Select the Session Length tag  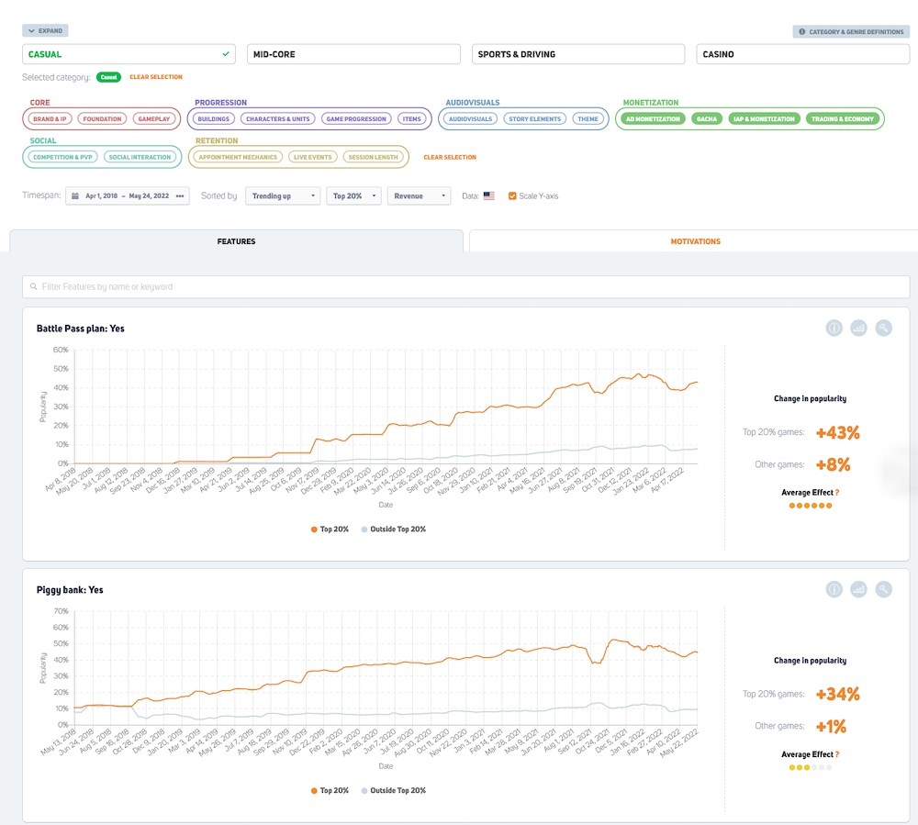tap(373, 157)
